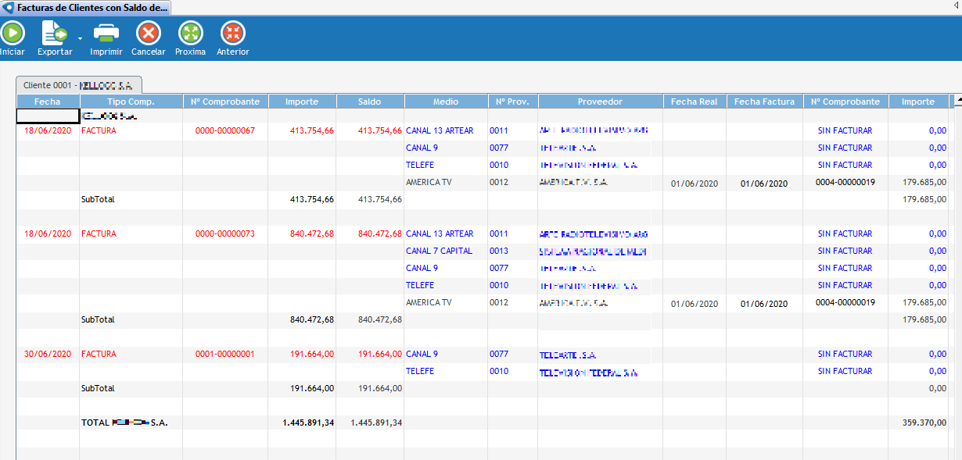This screenshot has width=962, height=460.
Task: Select invoice number 0000-00000067 cell
Action: coord(225,131)
